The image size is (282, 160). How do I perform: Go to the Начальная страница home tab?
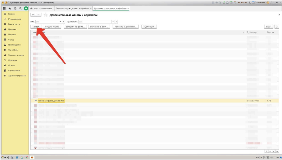(41, 9)
